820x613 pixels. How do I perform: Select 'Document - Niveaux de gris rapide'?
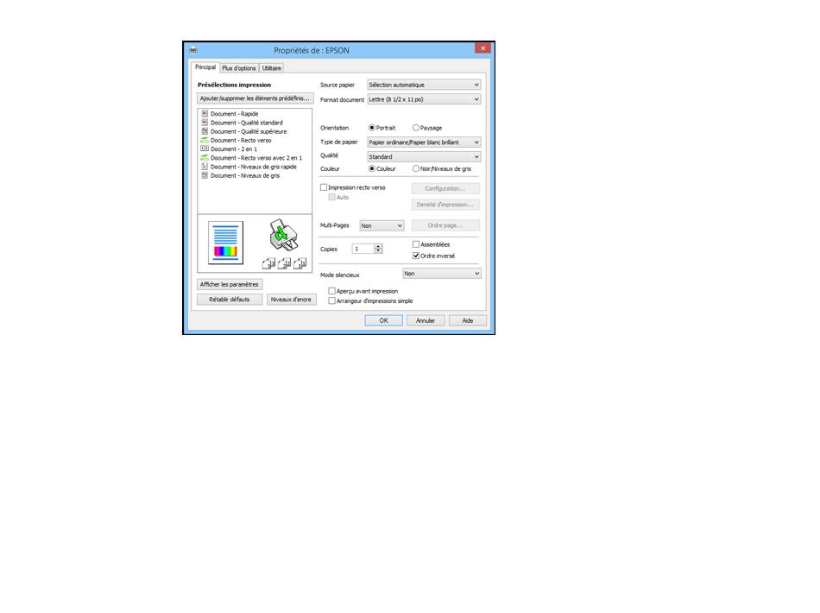(x=254, y=167)
